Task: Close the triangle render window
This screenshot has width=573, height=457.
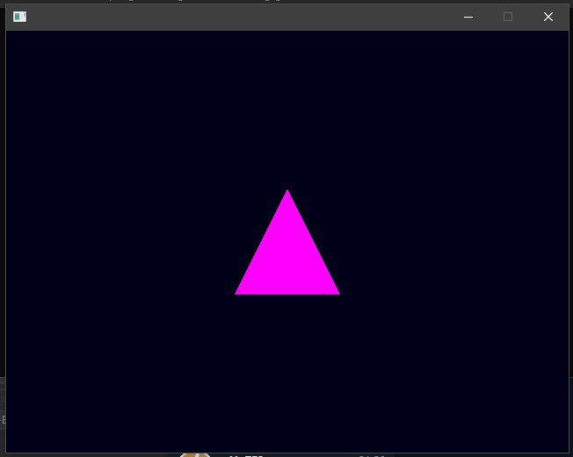Action: tap(548, 17)
